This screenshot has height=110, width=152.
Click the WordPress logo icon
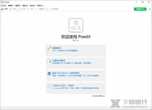pyautogui.click(x=49, y=74)
